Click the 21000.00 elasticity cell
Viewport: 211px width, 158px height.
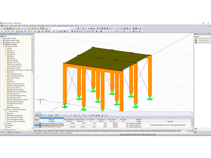(69, 127)
